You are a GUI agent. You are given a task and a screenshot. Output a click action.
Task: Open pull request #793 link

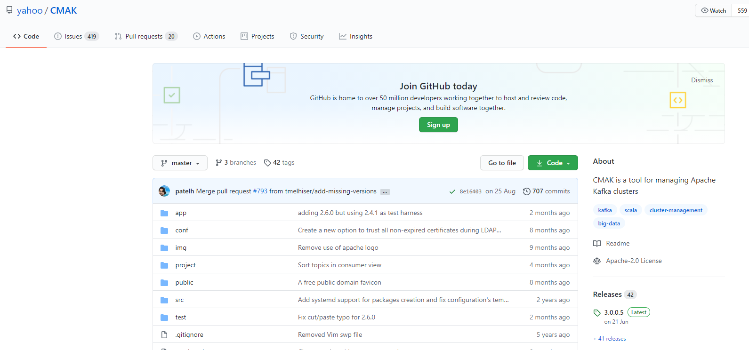click(x=260, y=191)
